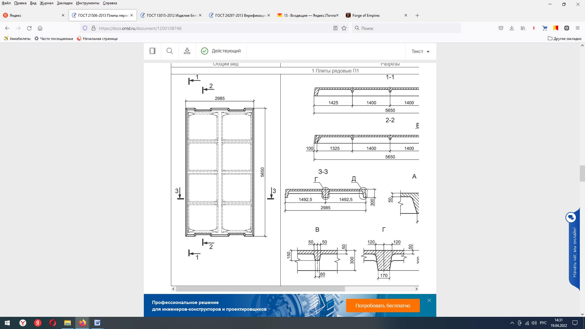Open the Начальная страница bookmark

coord(97,39)
